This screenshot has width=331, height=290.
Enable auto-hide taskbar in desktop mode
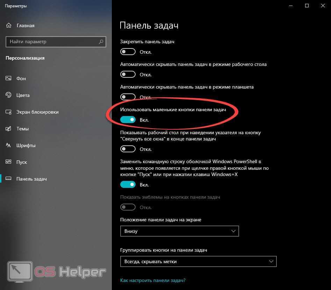pos(128,74)
